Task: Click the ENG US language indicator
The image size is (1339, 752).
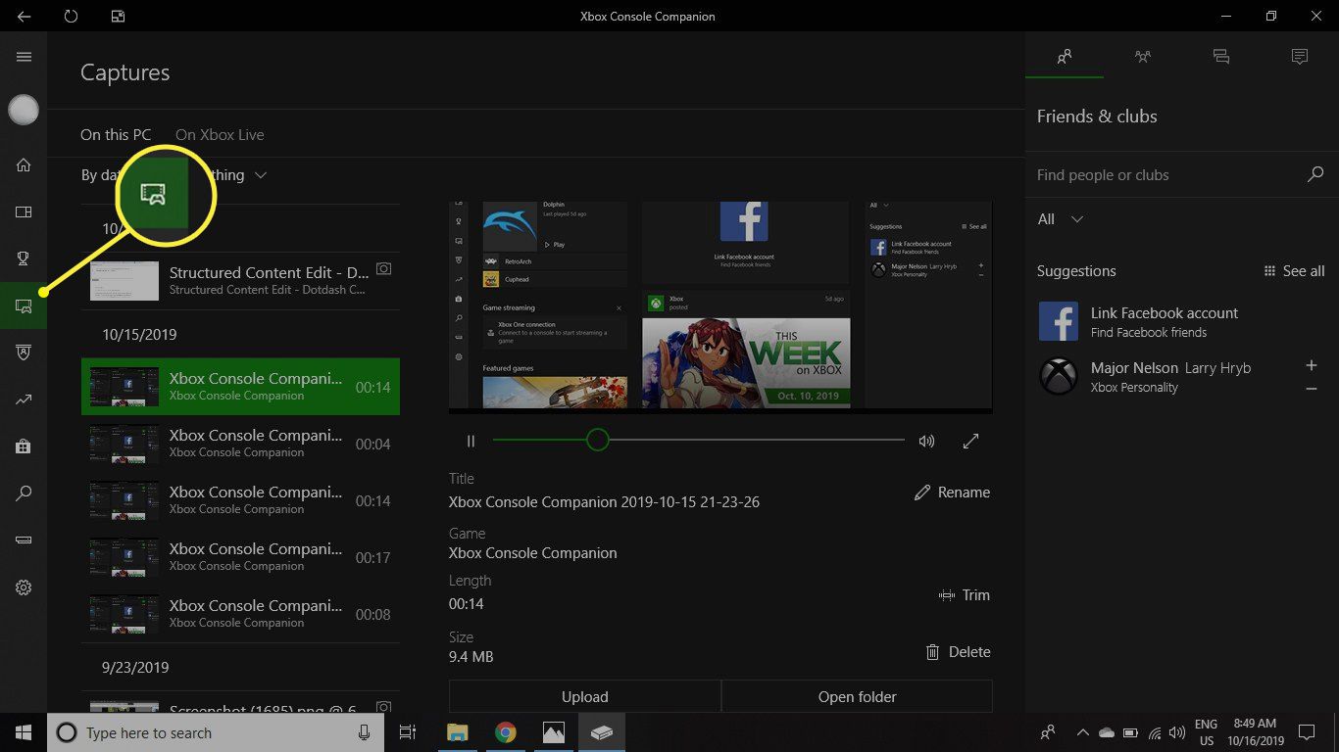Action: (x=1205, y=732)
